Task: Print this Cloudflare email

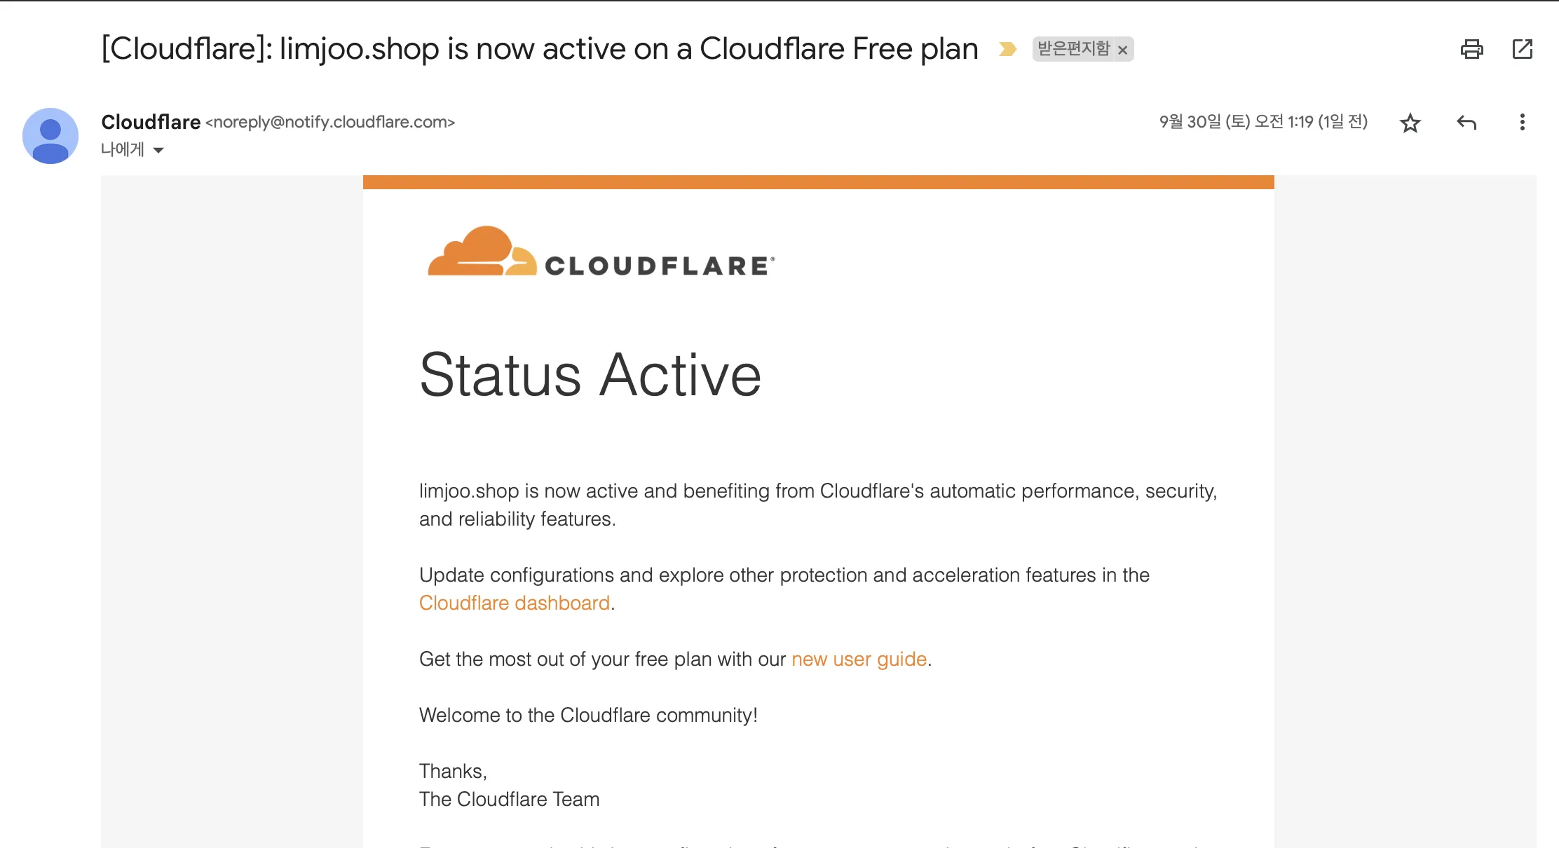Action: tap(1471, 49)
